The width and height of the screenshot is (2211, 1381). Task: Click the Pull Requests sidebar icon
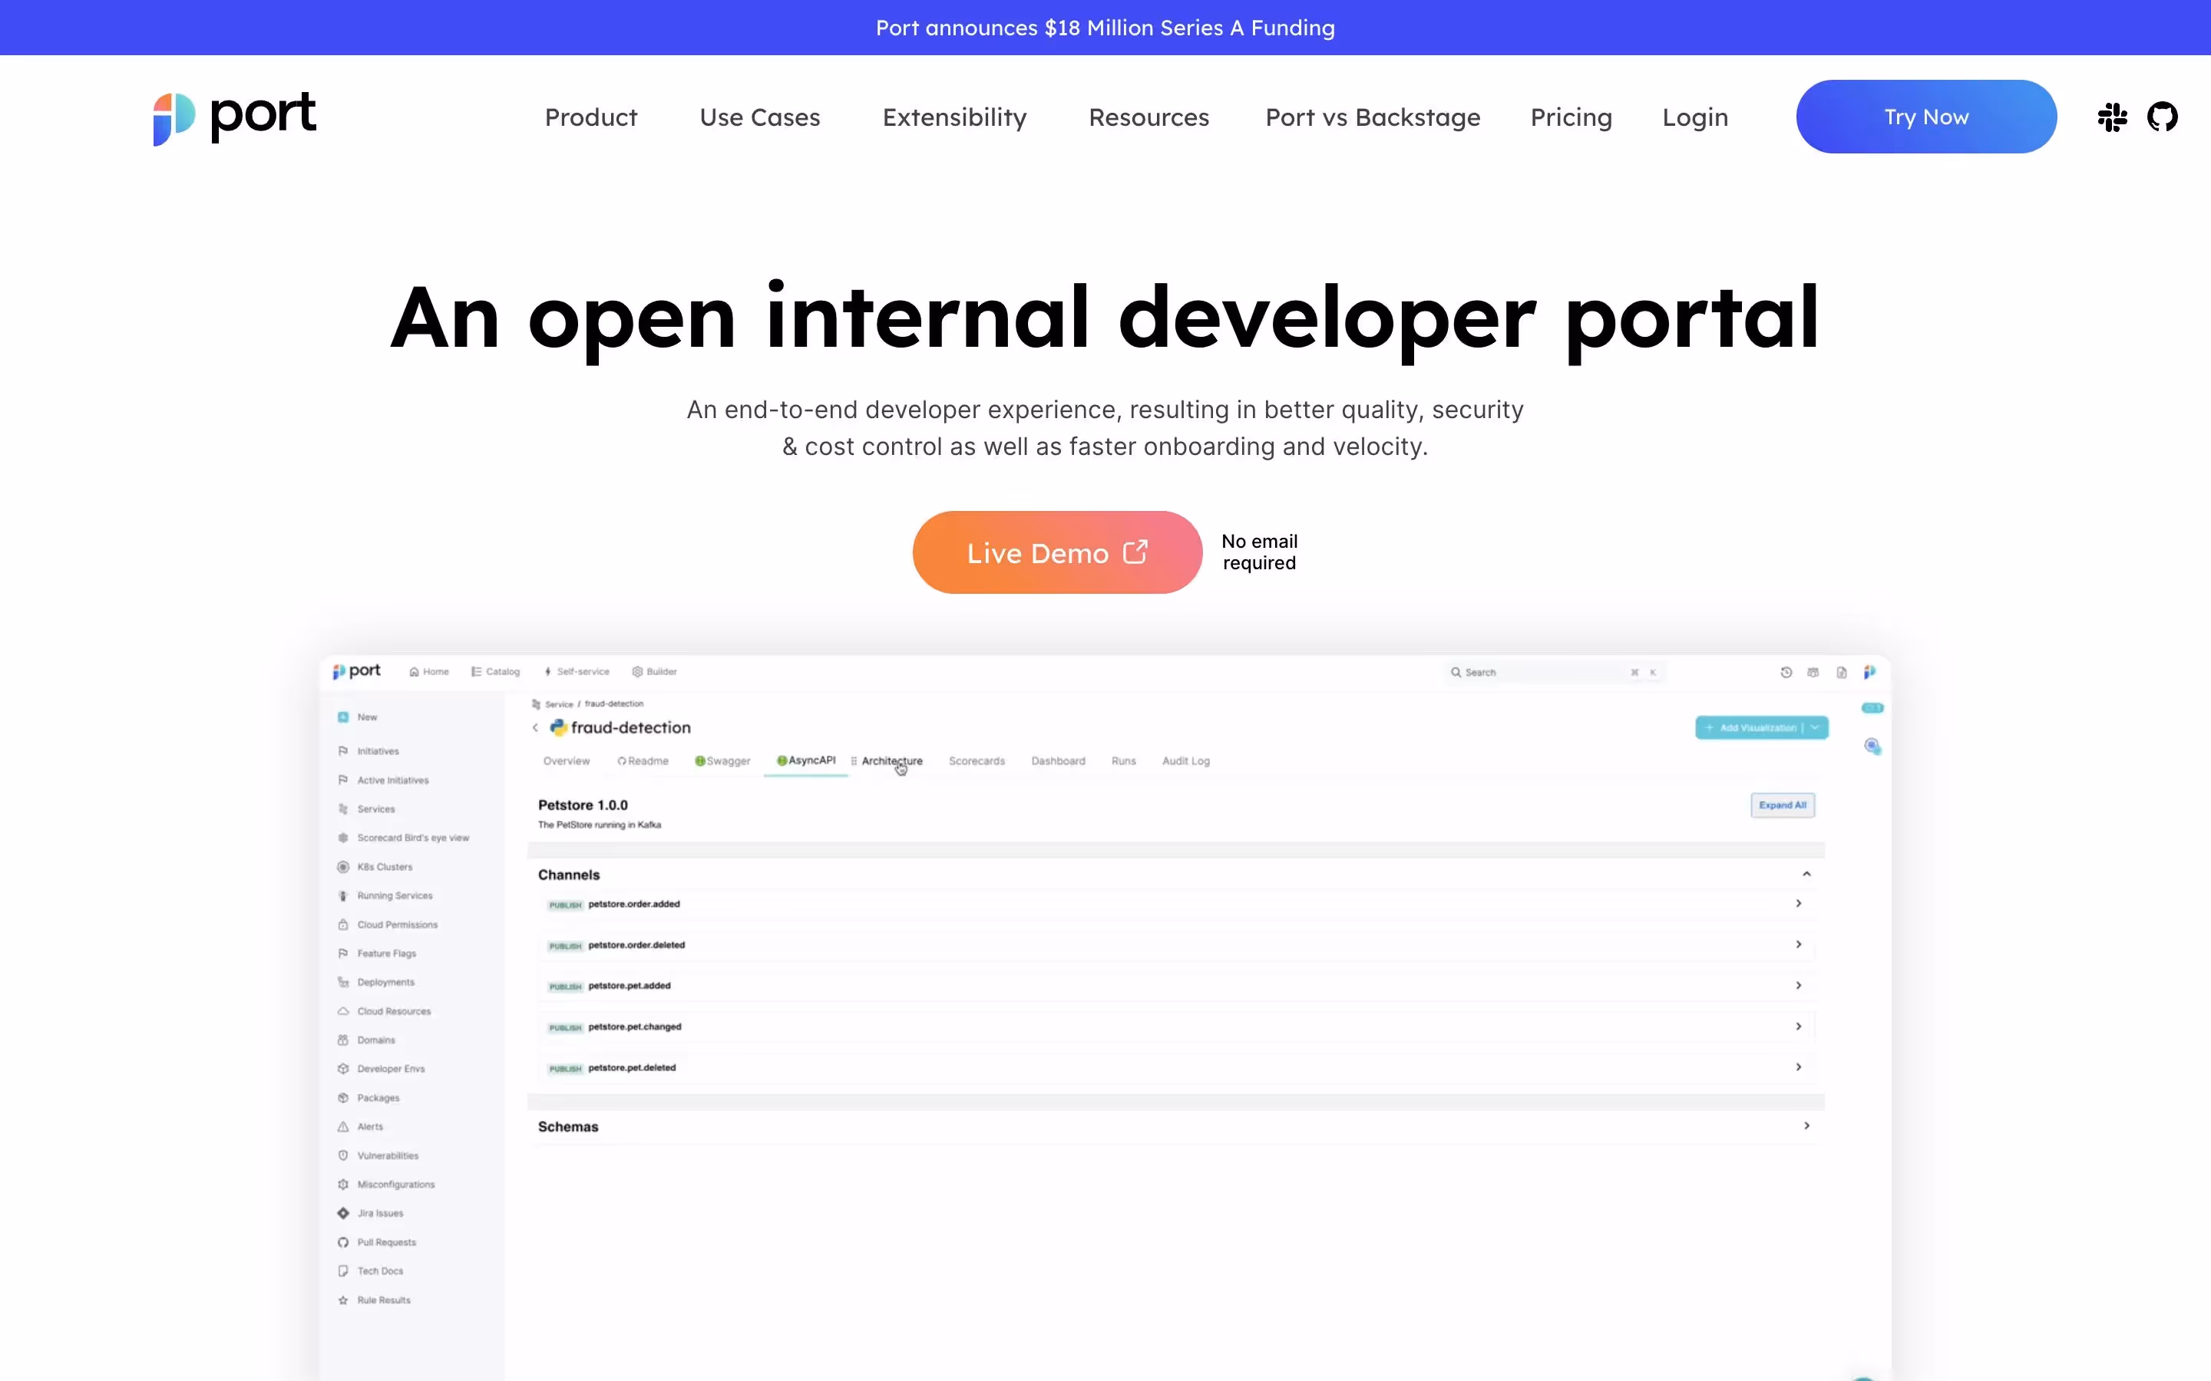pos(342,1242)
